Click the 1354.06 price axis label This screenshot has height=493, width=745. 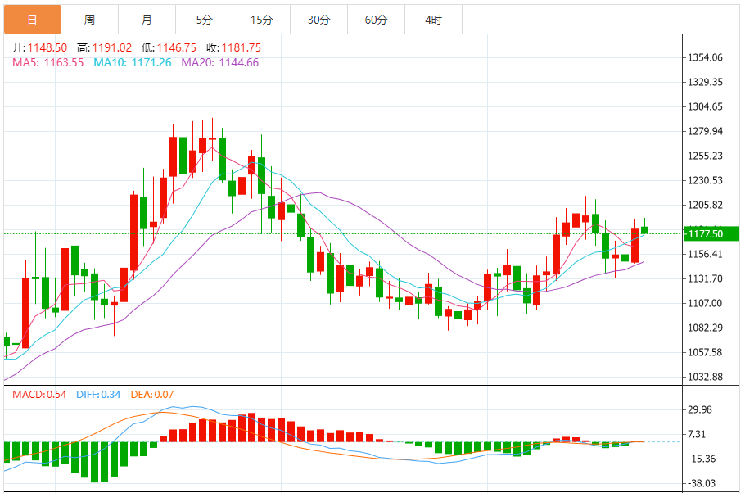(x=705, y=57)
